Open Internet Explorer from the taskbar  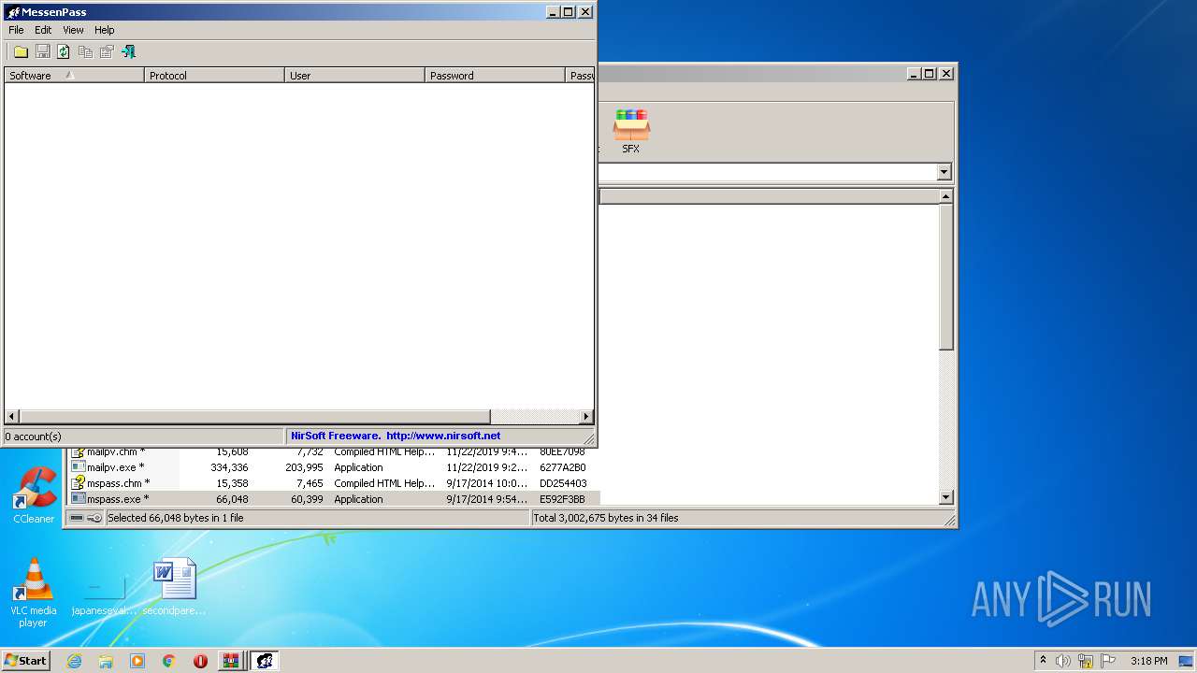[74, 661]
